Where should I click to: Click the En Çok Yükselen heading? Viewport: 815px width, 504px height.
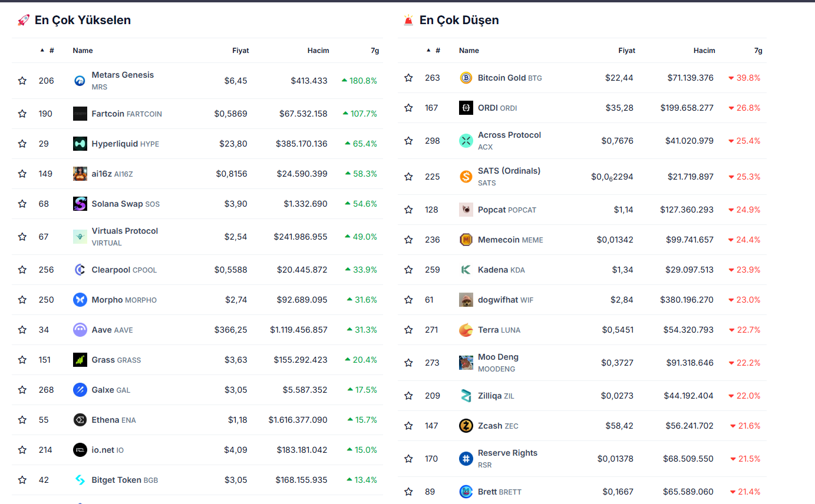coord(83,20)
